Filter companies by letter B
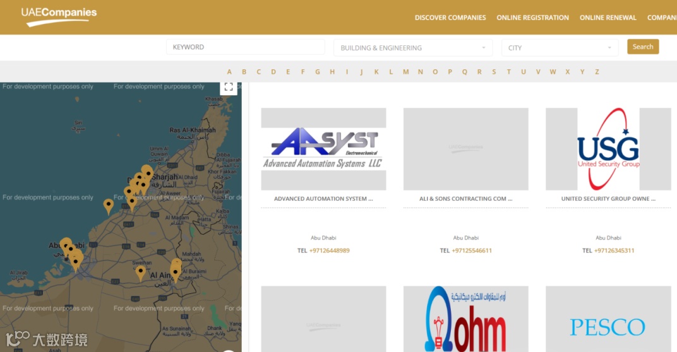The height and width of the screenshot is (352, 677). coord(244,72)
